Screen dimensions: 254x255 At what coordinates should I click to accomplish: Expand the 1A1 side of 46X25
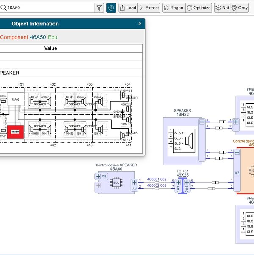click(x=179, y=182)
